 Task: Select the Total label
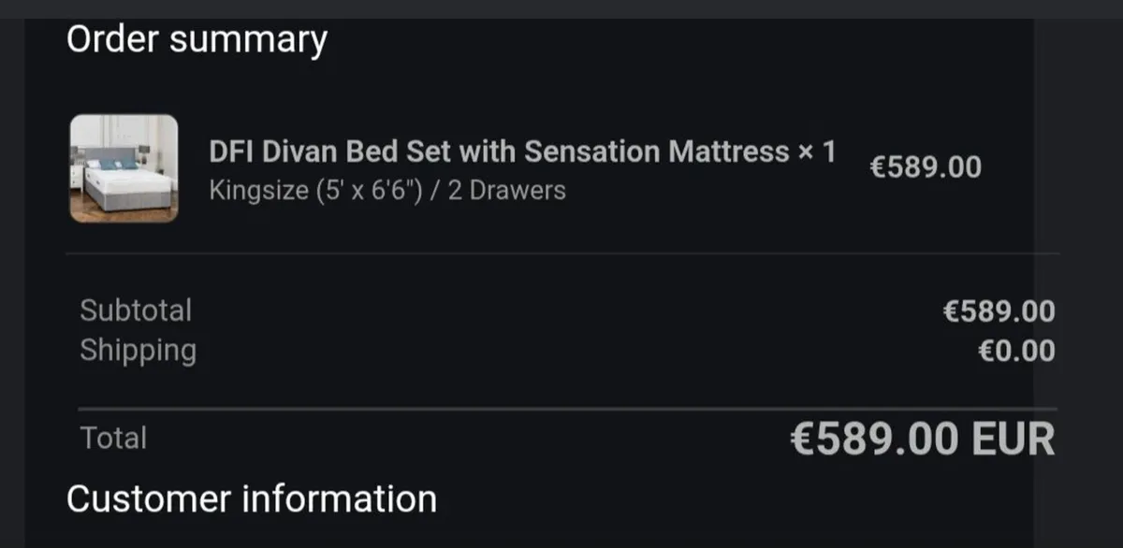pyautogui.click(x=113, y=438)
